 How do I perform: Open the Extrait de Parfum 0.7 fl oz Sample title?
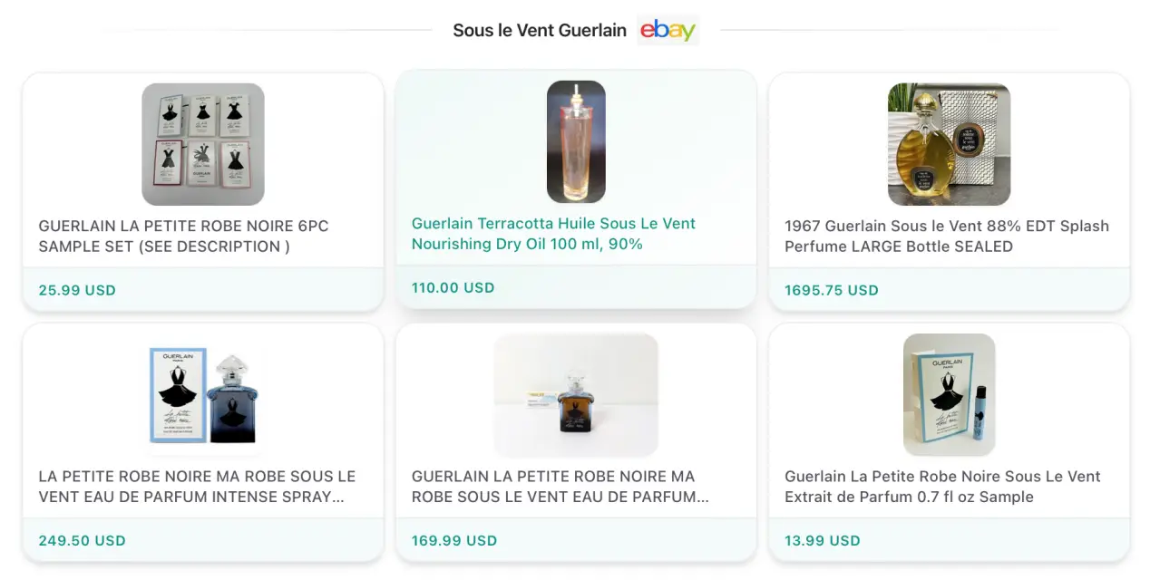[x=942, y=487]
